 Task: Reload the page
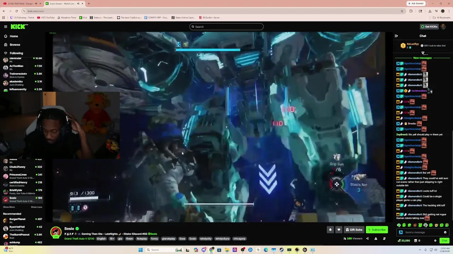[x=16, y=11]
